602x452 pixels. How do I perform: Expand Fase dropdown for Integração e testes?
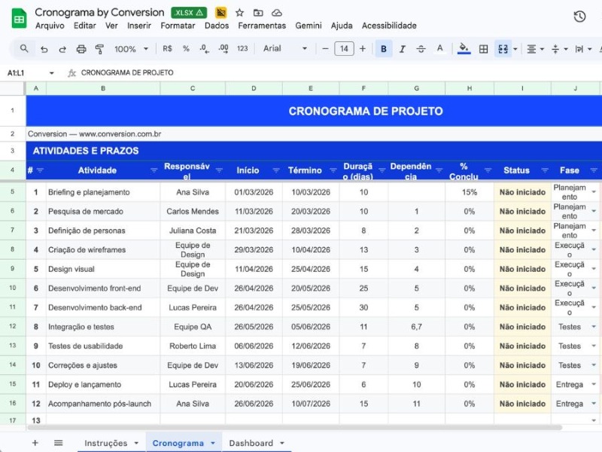click(x=594, y=327)
